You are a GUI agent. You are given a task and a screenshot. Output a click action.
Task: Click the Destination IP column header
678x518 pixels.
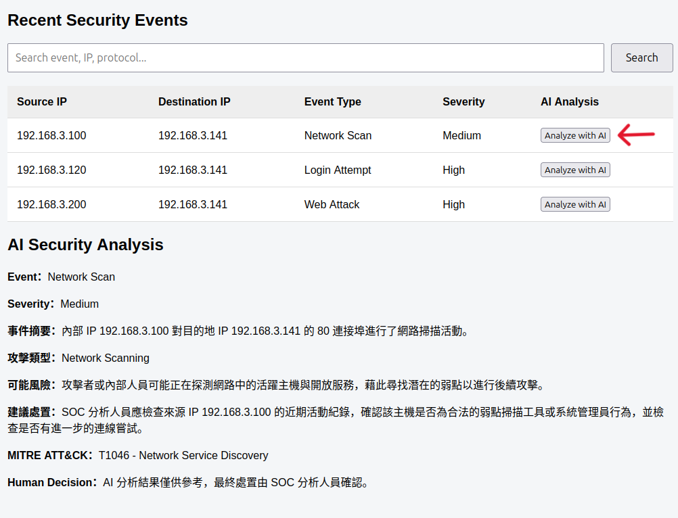tap(194, 101)
